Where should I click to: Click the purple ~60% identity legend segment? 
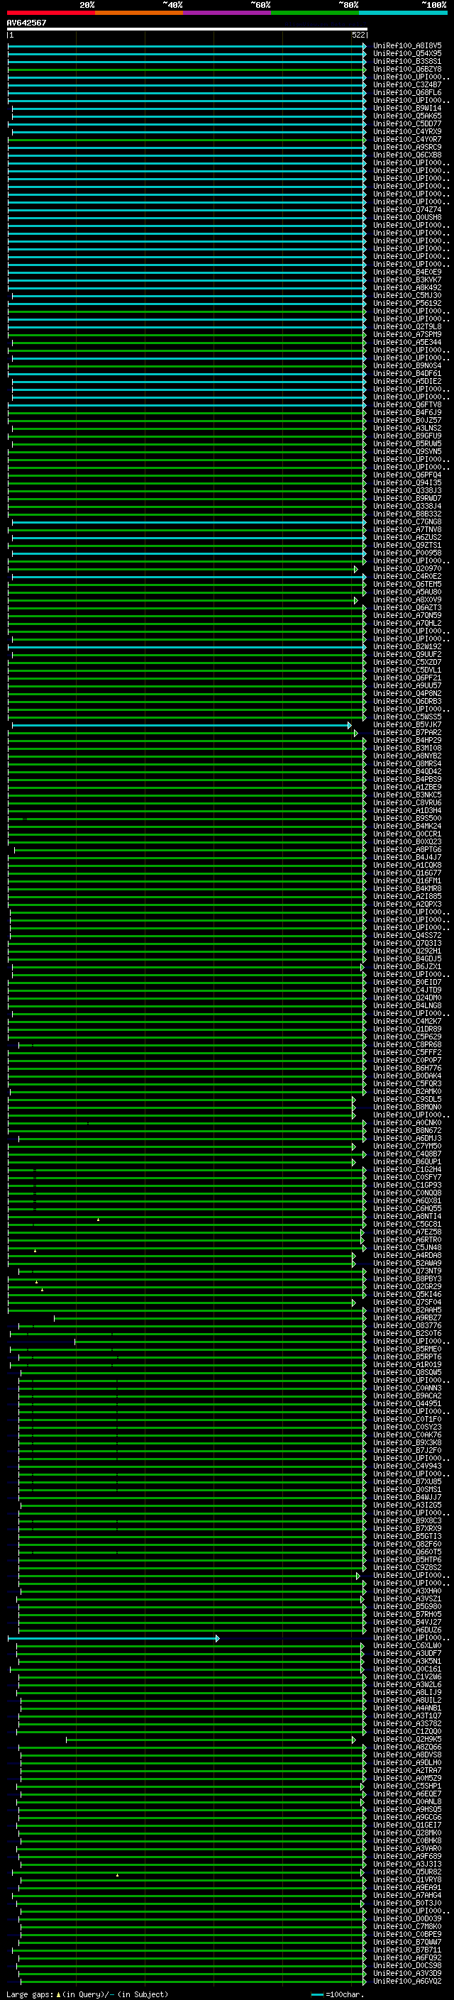point(226,13)
